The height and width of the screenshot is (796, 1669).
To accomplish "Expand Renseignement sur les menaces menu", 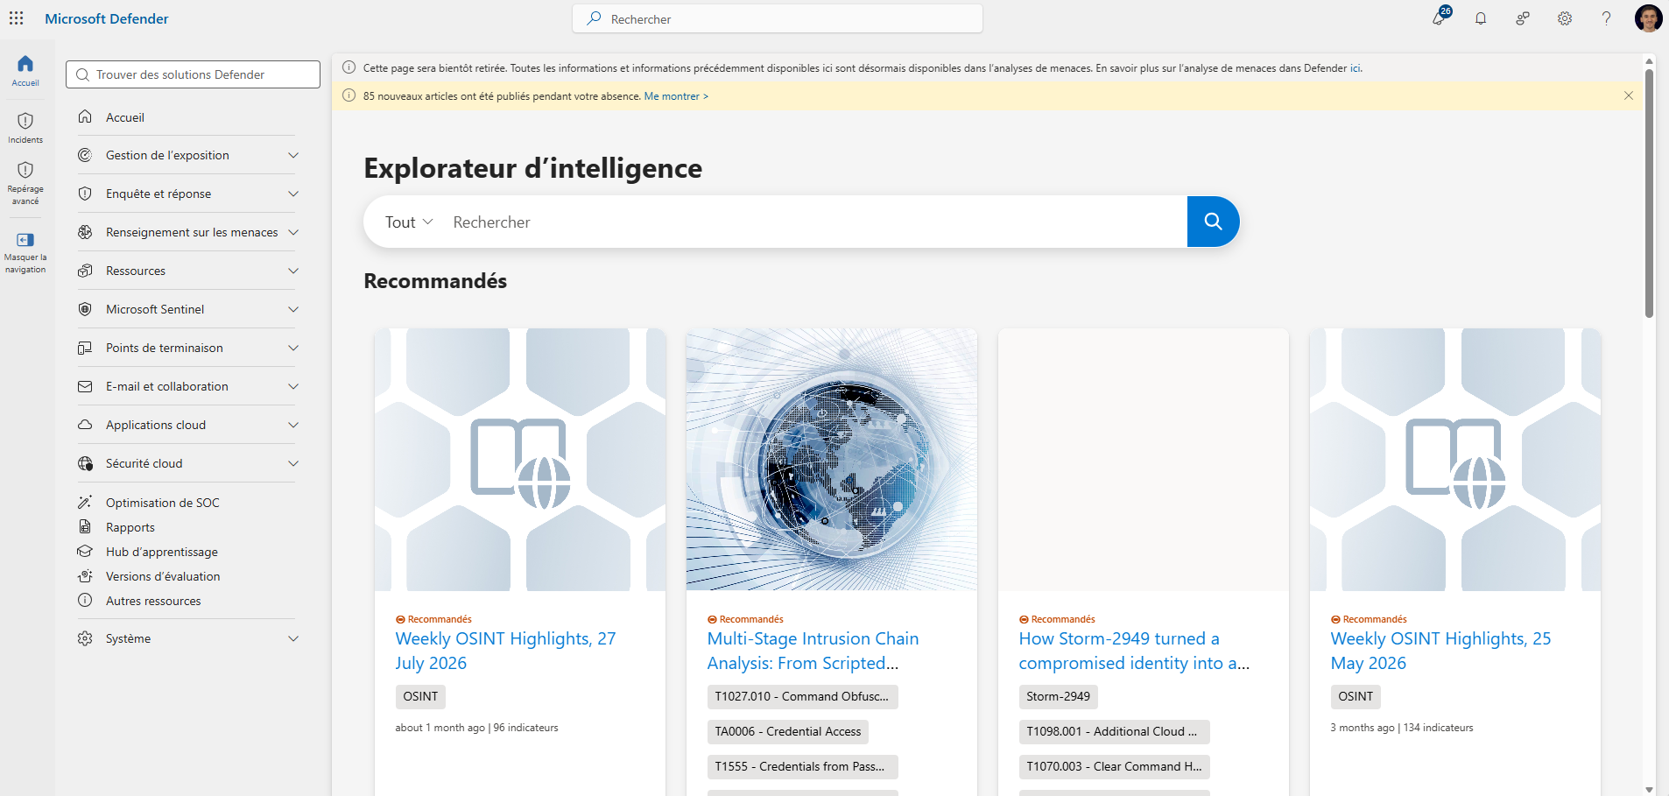I will (x=188, y=232).
